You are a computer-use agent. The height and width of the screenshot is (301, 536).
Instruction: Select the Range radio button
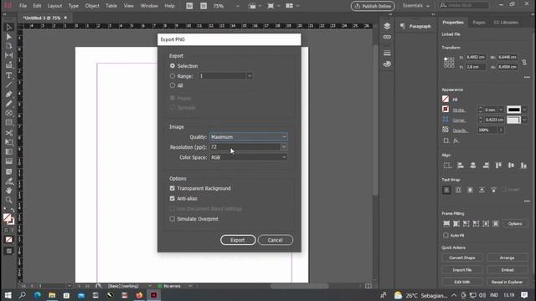(173, 76)
